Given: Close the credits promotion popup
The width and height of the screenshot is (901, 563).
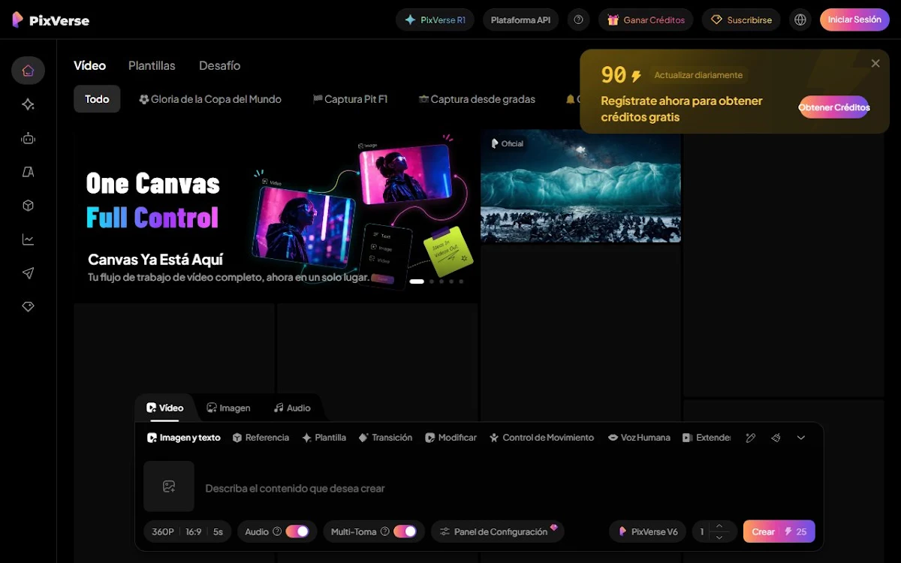Looking at the screenshot, I should point(875,64).
